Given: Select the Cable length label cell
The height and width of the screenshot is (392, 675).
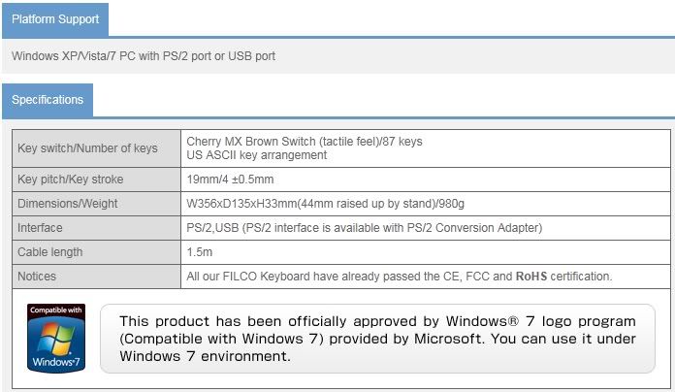Looking at the screenshot, I should click(96, 252).
